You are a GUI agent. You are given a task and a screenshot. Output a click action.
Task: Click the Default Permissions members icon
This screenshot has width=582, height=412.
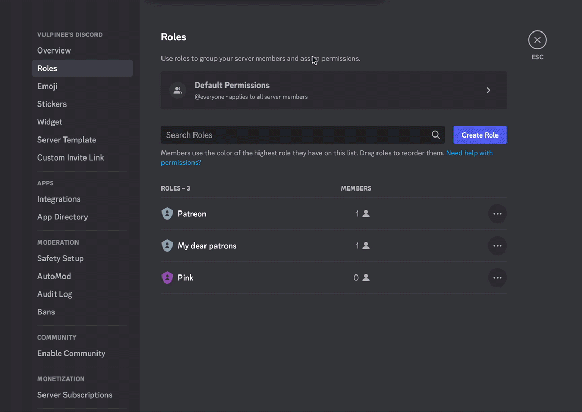click(178, 90)
